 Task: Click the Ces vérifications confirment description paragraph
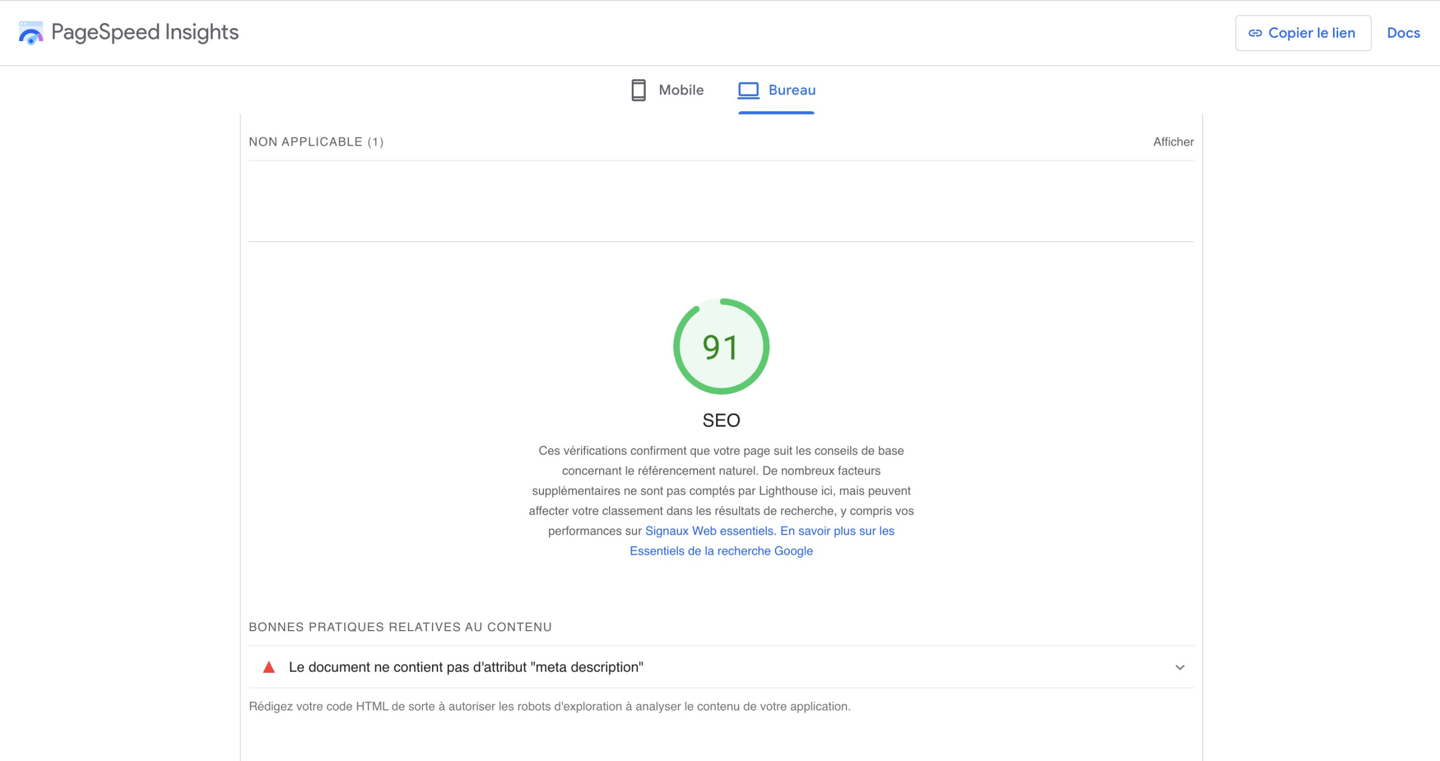(721, 501)
